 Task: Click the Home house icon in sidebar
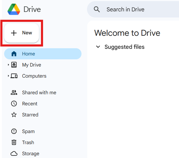(x=14, y=54)
